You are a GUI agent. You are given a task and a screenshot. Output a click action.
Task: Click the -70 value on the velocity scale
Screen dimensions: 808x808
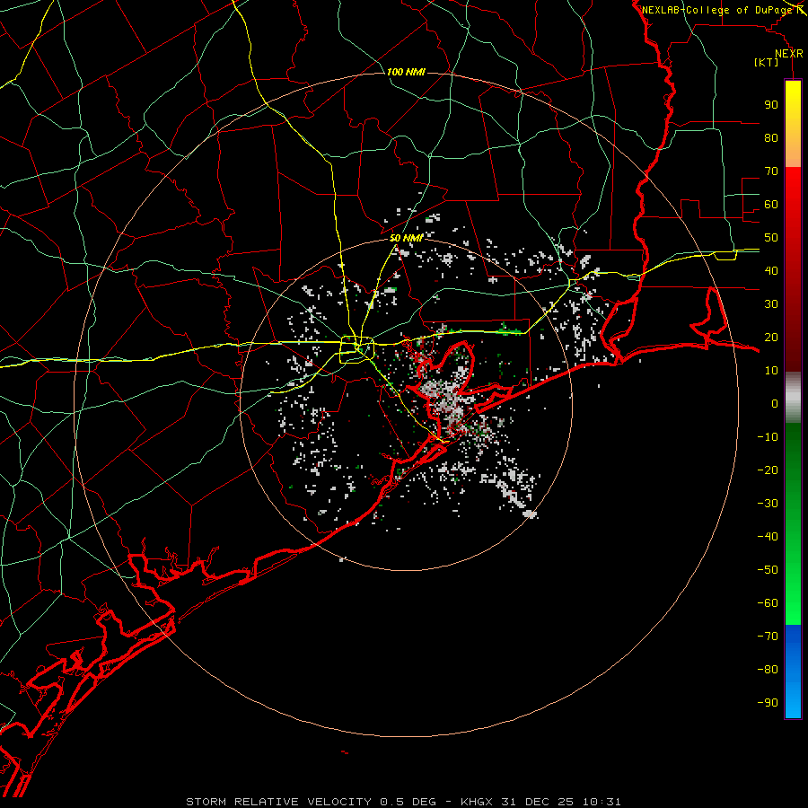tap(768, 637)
